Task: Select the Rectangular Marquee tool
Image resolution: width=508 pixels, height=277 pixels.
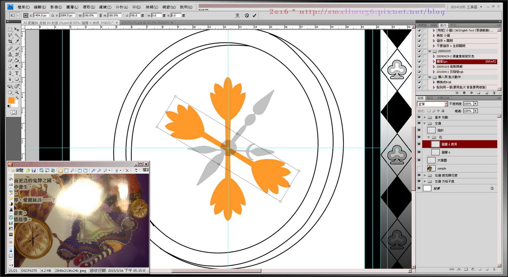Action: [x=10, y=29]
